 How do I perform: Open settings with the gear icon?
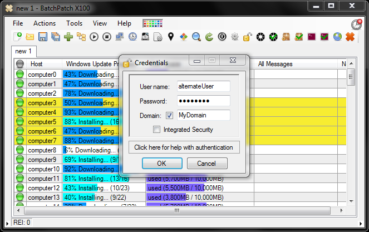point(235,37)
